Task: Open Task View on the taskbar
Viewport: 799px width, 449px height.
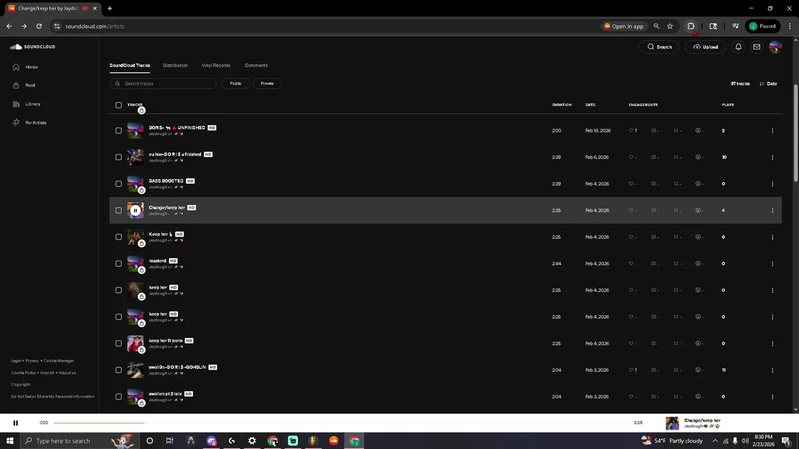Action: [170, 441]
